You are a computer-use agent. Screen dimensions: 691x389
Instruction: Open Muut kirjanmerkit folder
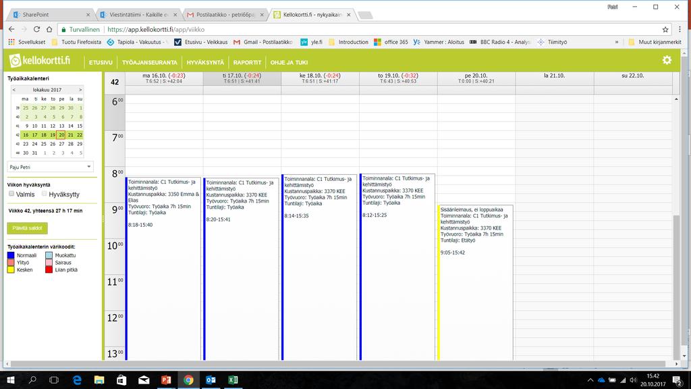(655, 42)
